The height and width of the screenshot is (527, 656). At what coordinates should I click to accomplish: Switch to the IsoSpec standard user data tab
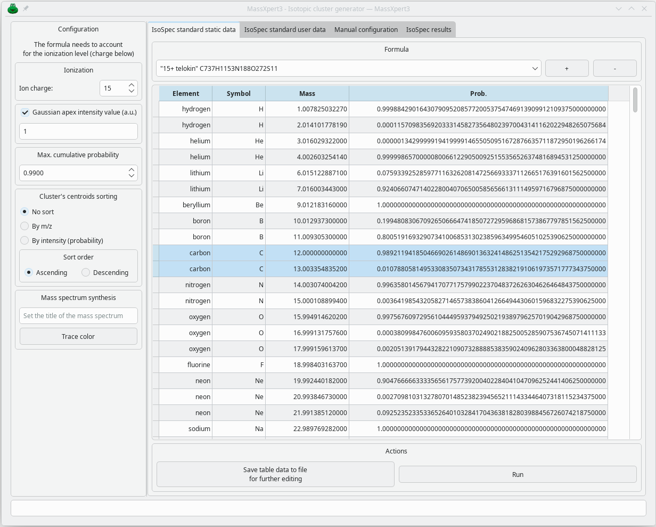coord(285,29)
